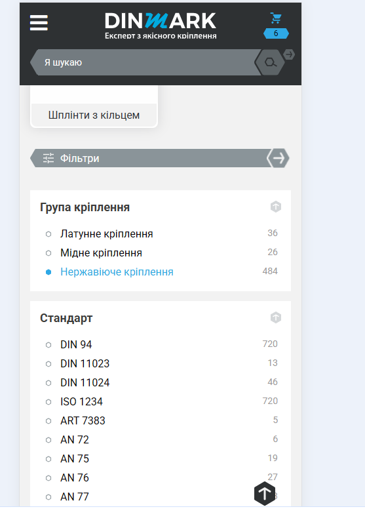The width and height of the screenshot is (365, 509).
Task: Click the AN 75 label text
Action: click(75, 458)
